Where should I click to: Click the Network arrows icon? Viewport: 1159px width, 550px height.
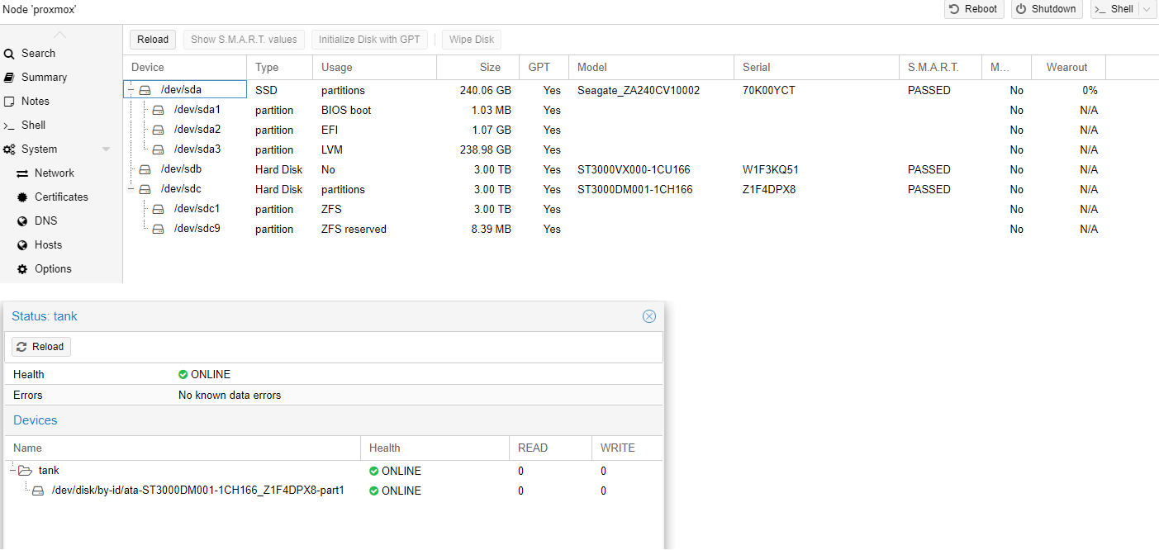point(22,173)
